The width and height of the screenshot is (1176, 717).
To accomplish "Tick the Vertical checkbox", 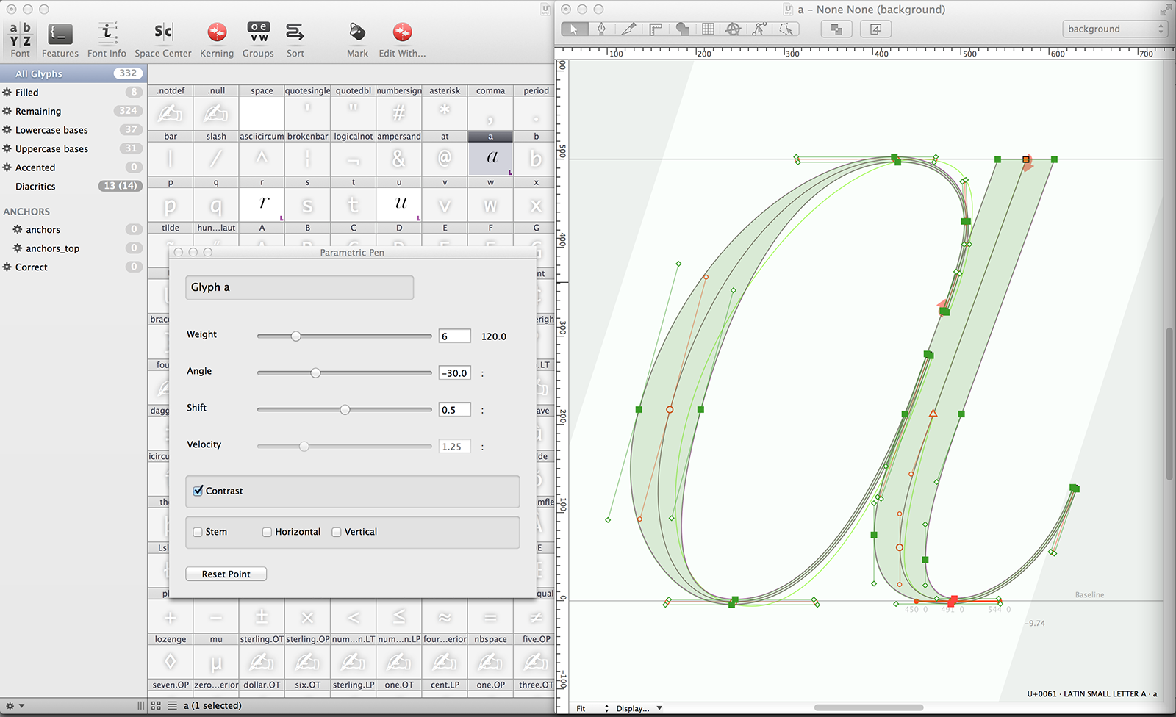I will coord(337,532).
